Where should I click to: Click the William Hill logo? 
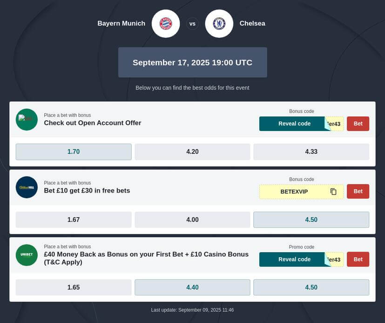[x=27, y=187]
